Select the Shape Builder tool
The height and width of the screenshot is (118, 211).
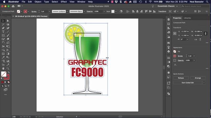(x=3, y=50)
